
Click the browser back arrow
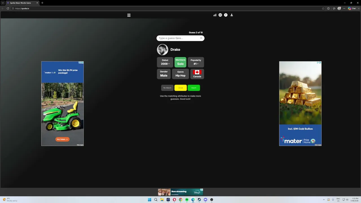(x=3, y=8)
